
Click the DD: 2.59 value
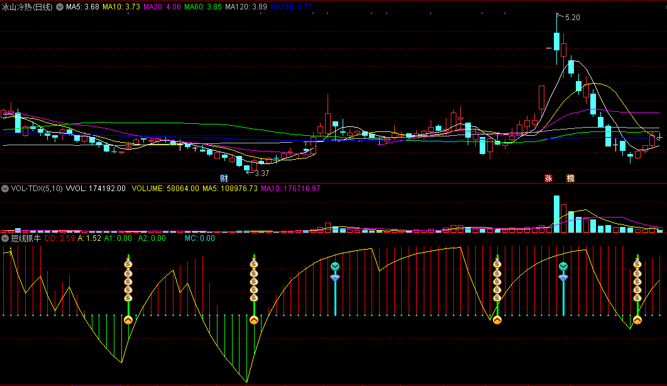pos(60,238)
